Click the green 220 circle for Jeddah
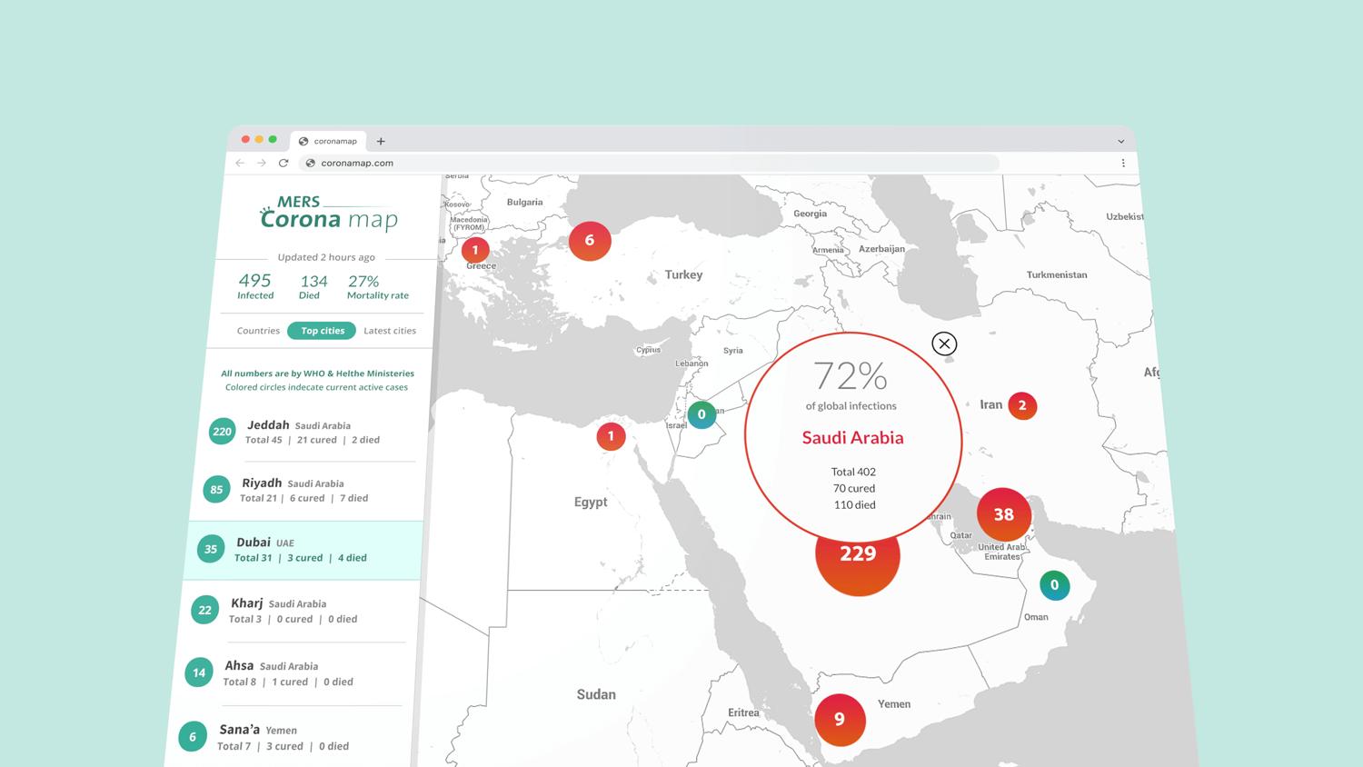Image resolution: width=1363 pixels, height=767 pixels. pos(222,432)
